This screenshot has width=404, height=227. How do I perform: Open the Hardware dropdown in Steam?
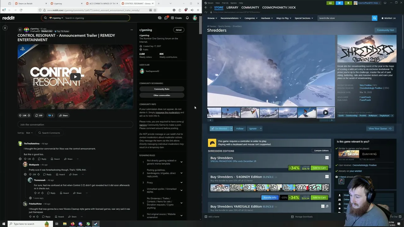(267, 18)
